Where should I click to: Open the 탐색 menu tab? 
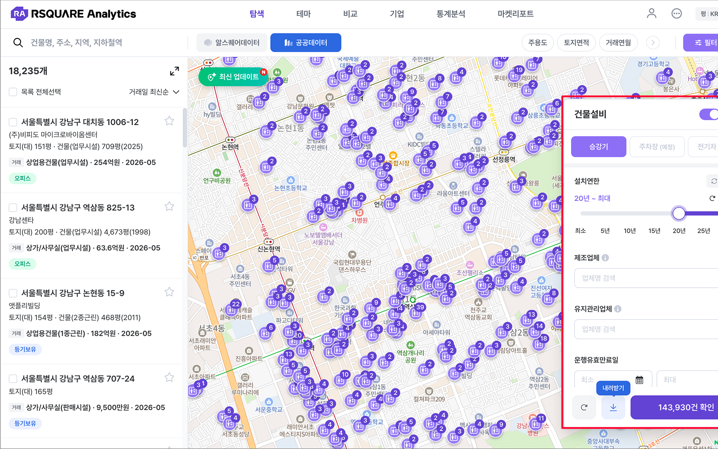(x=257, y=14)
